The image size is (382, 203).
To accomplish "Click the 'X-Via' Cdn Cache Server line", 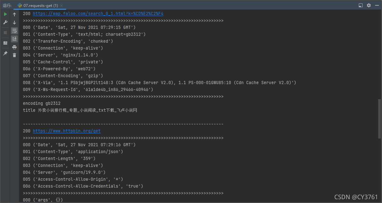I will click(x=160, y=83).
